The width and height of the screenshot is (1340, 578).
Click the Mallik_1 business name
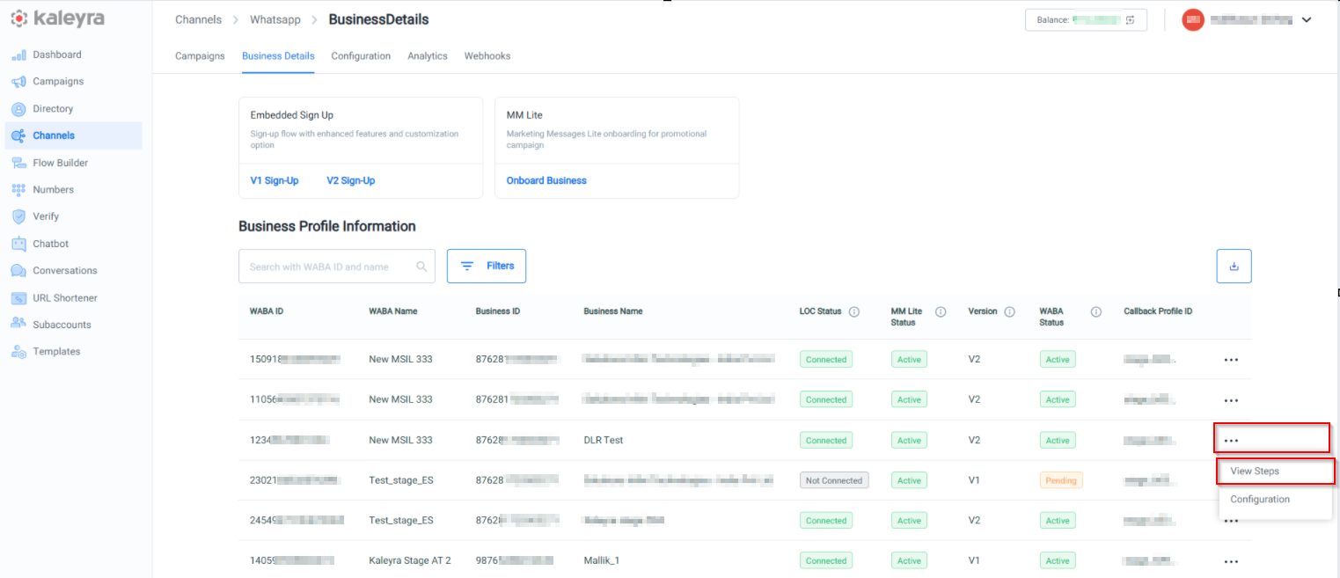pos(602,560)
